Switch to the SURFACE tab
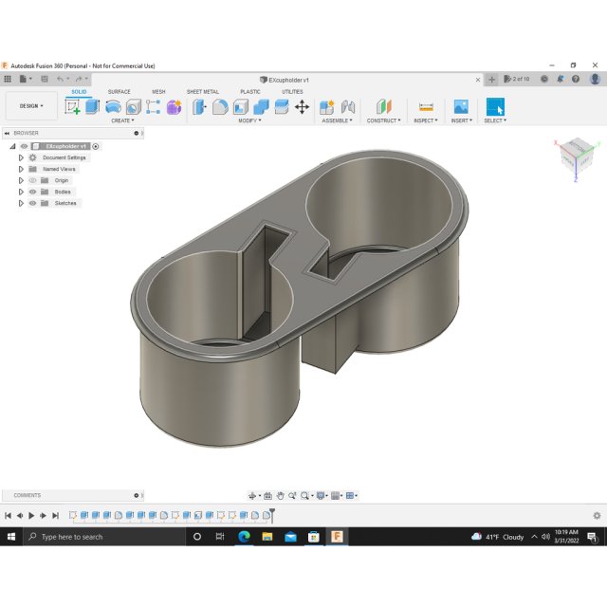 [119, 92]
